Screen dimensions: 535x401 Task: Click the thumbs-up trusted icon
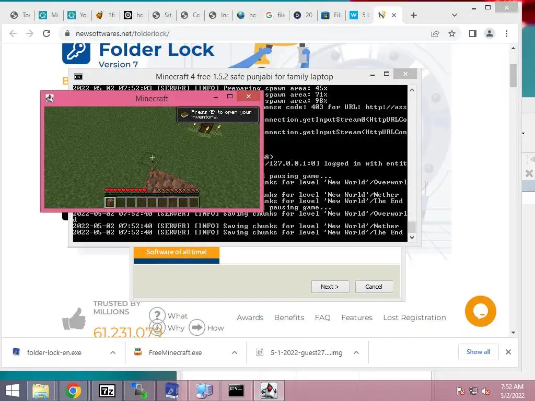click(x=74, y=319)
